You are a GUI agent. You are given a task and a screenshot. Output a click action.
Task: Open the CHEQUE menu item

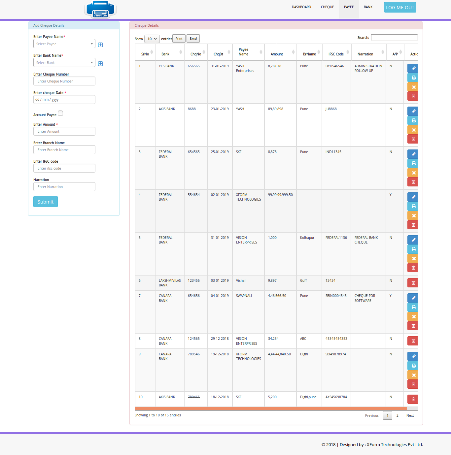coord(328,7)
